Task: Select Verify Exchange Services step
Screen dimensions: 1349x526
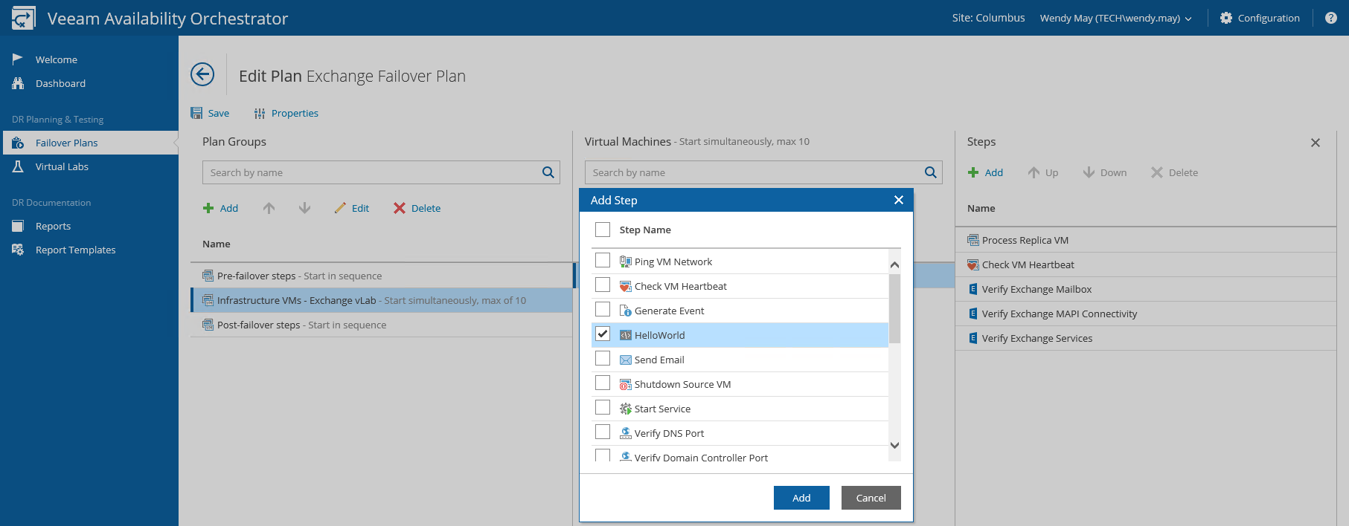Action: [1146, 338]
